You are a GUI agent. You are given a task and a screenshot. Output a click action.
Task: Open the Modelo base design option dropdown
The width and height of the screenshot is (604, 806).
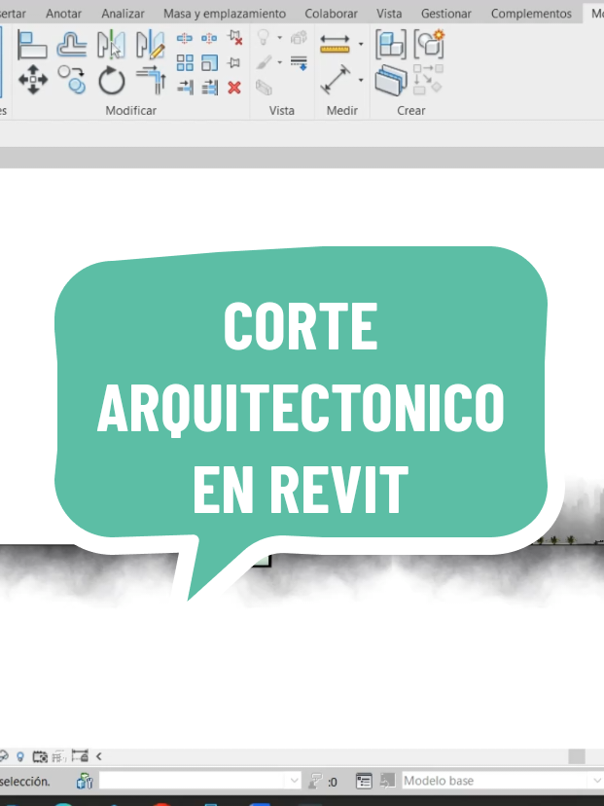click(503, 781)
